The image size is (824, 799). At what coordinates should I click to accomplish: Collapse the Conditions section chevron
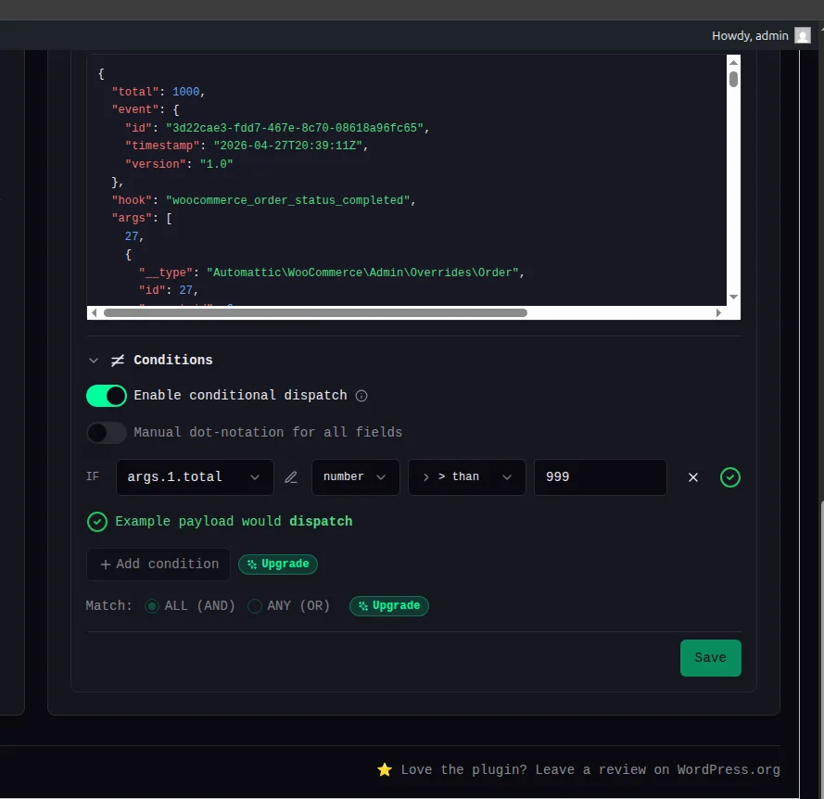(x=94, y=360)
